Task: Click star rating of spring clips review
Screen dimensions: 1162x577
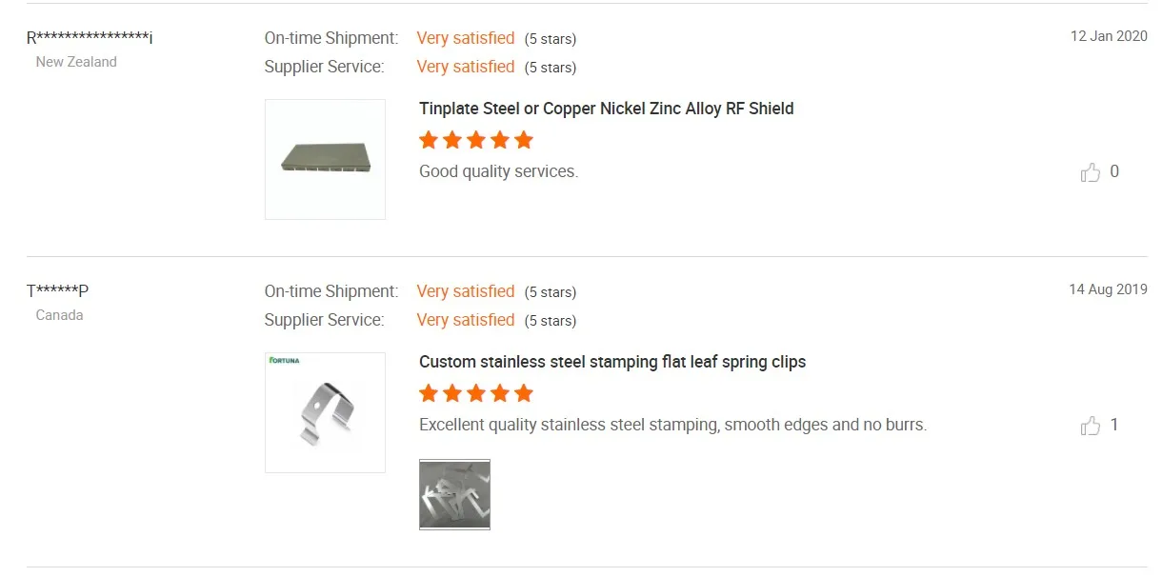Action: coord(476,393)
